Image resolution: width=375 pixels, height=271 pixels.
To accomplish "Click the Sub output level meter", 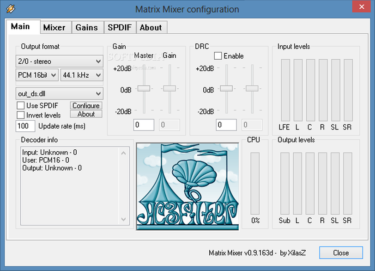I will tap(285, 184).
